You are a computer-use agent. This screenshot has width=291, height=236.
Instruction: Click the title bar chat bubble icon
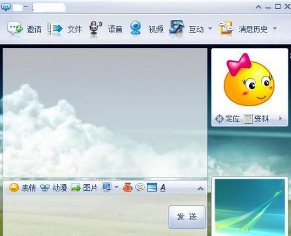6,7
